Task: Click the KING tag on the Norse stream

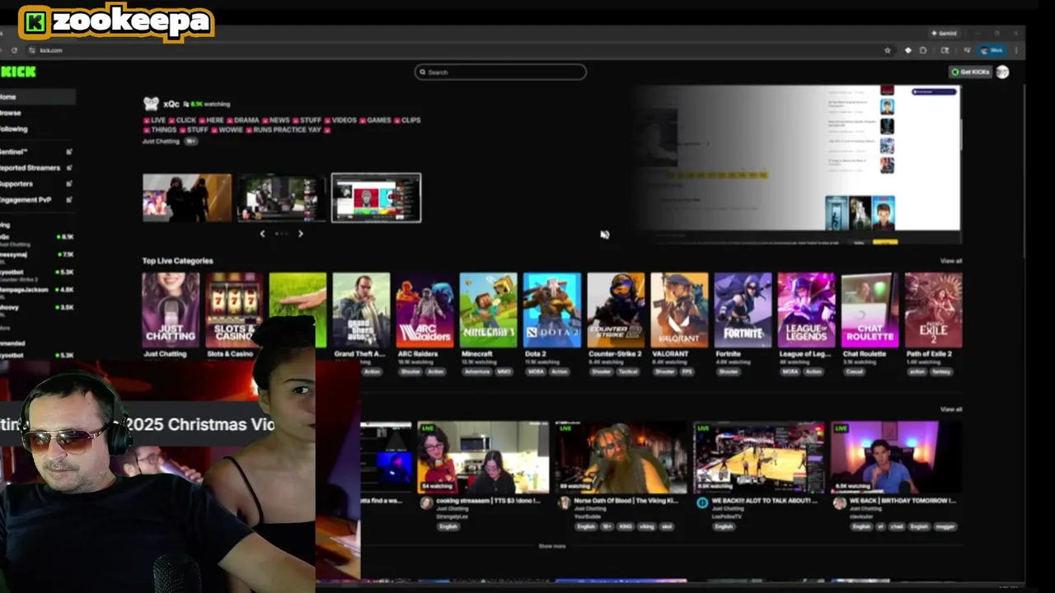Action: tap(625, 526)
